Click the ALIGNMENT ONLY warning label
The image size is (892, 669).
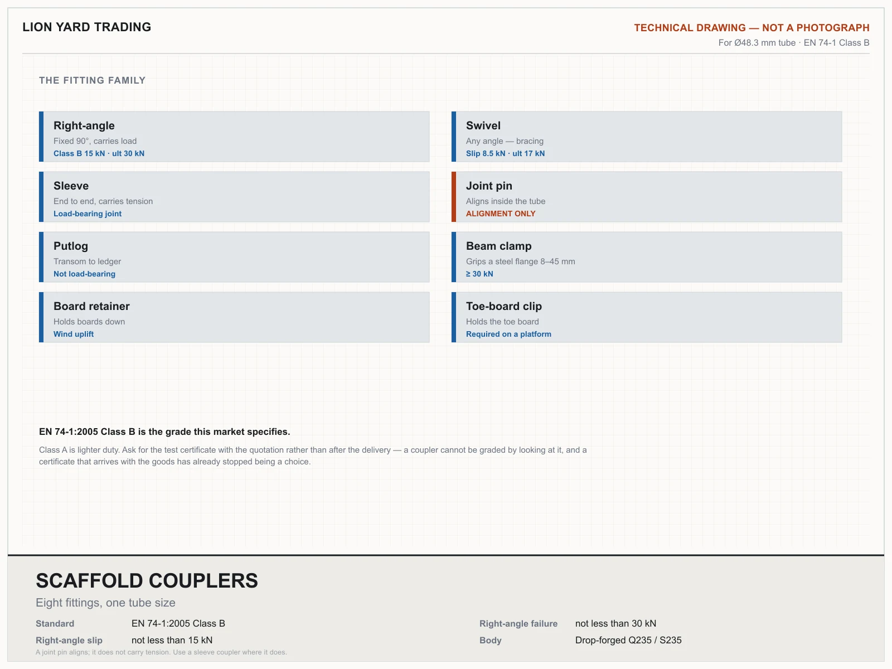[x=501, y=214]
